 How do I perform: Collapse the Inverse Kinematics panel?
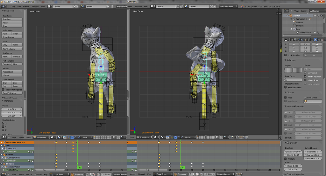(285, 106)
